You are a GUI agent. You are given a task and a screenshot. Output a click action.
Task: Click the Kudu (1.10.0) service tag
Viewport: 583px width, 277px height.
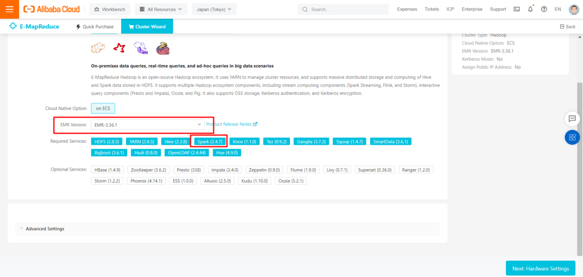click(254, 181)
